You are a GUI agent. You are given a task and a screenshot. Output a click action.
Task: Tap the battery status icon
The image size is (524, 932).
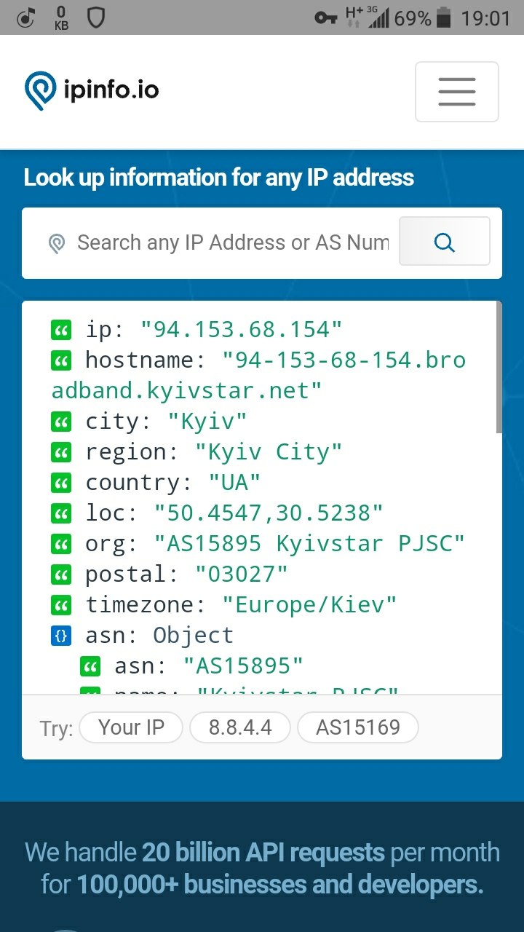444,17
